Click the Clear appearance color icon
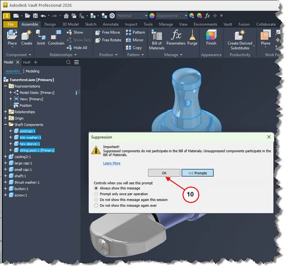Image resolution: width=286 pixels, height=267 pixels. click(199, 16)
